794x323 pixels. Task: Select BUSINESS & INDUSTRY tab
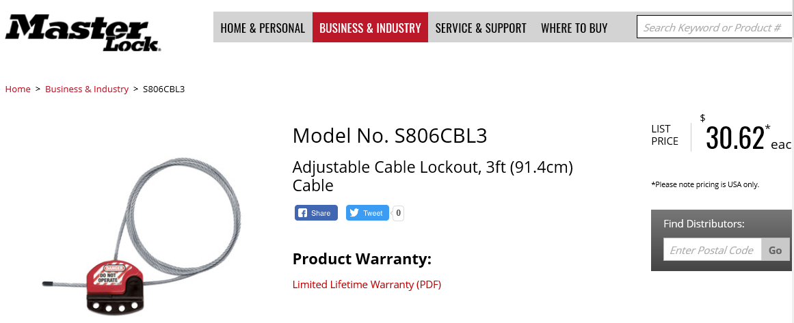(370, 28)
